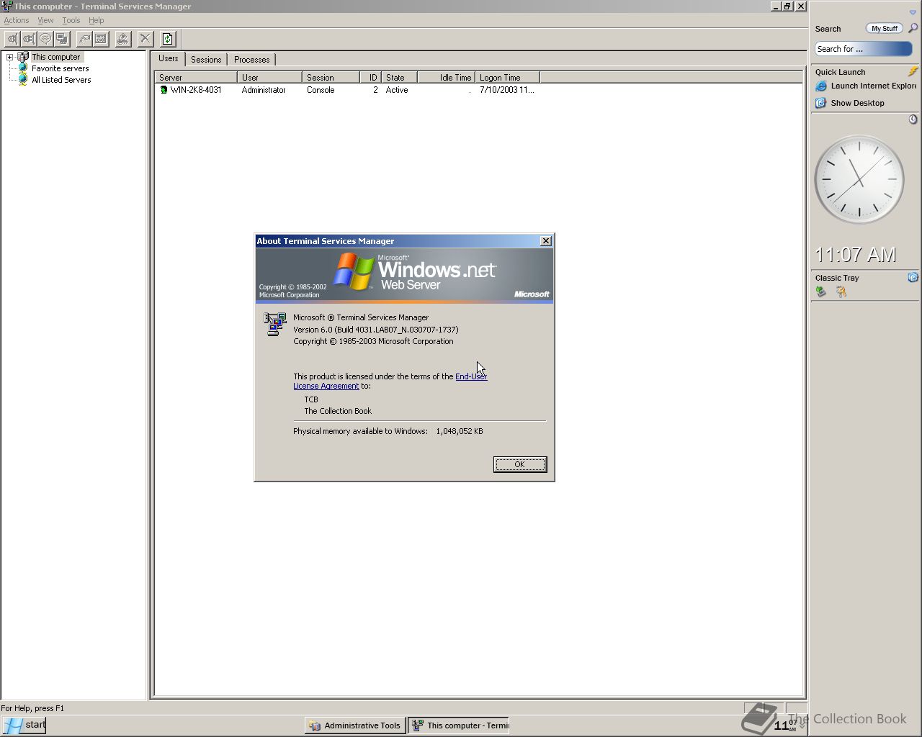Click the Status toolbar icon
Screen dimensions: 922x737
click(101, 39)
